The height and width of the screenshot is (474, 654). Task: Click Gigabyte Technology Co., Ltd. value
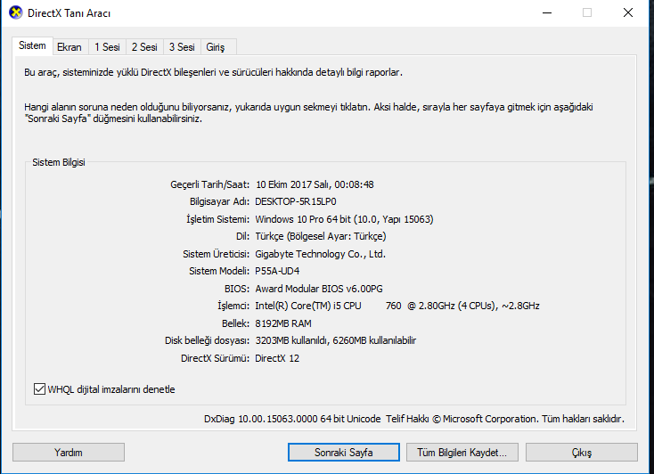(x=321, y=254)
